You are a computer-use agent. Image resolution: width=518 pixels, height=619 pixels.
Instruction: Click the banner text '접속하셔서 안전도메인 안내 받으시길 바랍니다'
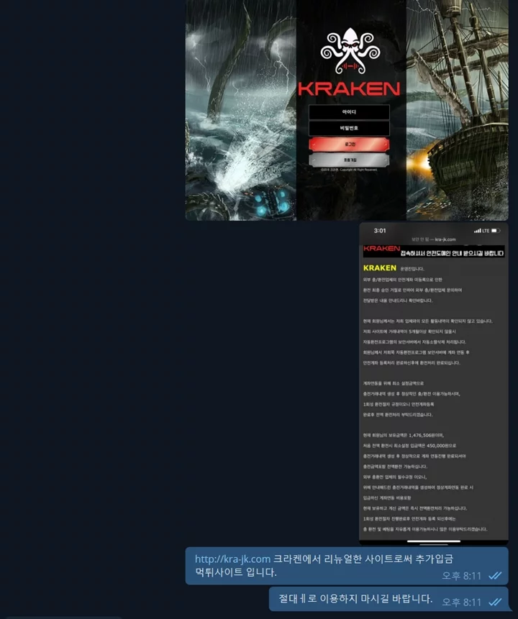[x=453, y=253]
